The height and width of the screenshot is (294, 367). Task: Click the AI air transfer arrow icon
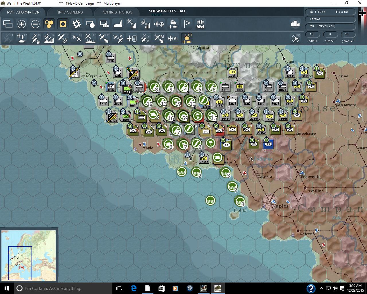coord(159,38)
